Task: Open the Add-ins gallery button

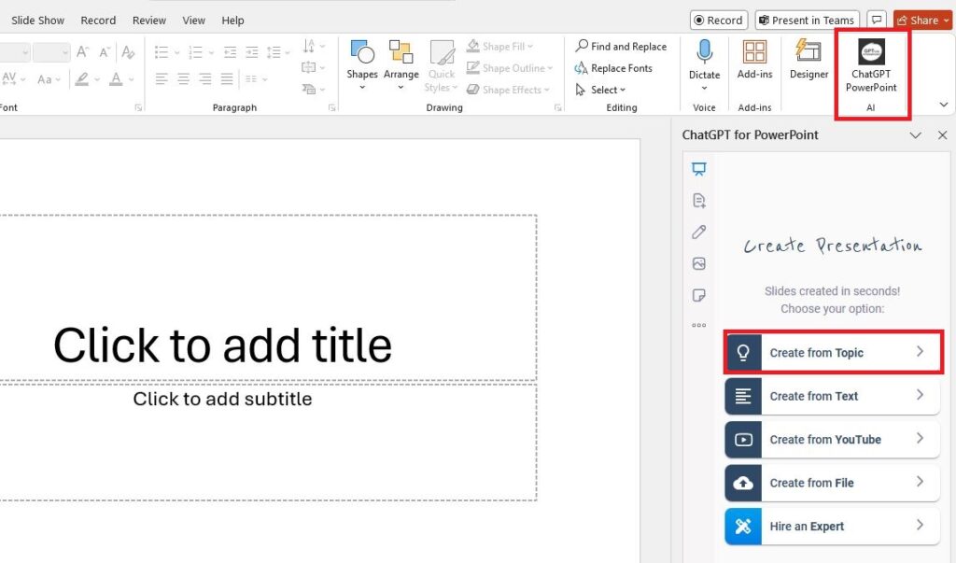Action: click(754, 60)
